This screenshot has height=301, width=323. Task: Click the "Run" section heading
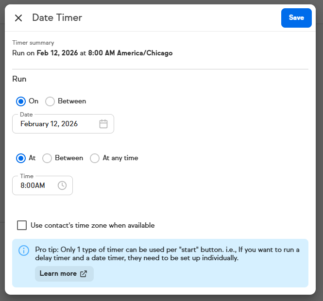pos(19,79)
